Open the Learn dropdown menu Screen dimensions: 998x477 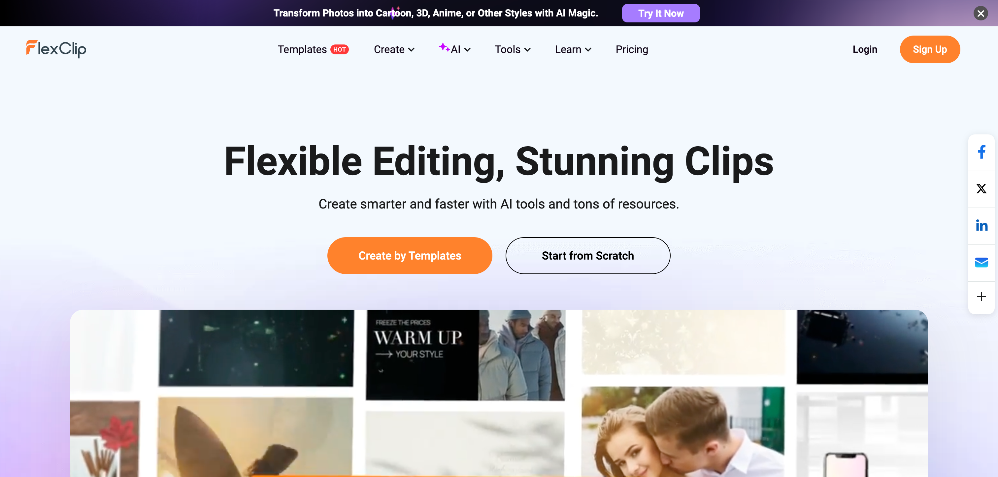(573, 49)
